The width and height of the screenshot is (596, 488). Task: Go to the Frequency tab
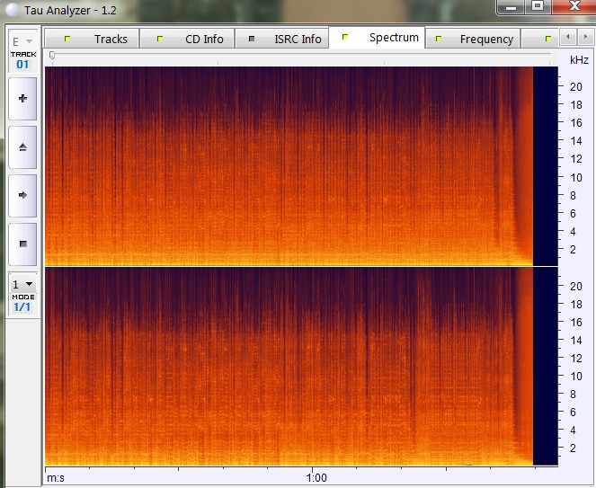point(476,39)
